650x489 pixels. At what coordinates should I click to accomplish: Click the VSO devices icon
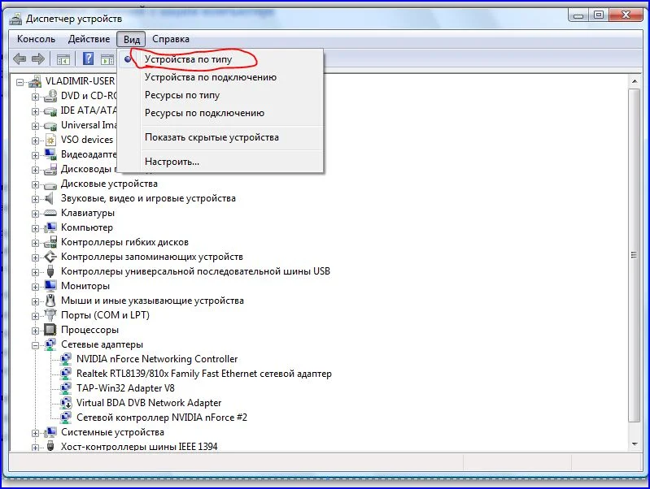pyautogui.click(x=50, y=140)
